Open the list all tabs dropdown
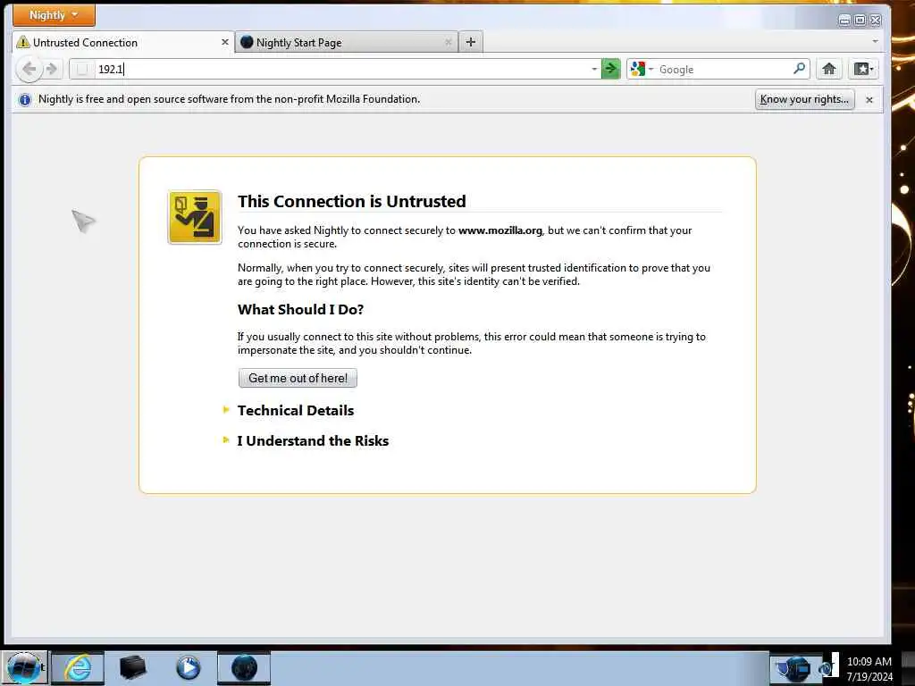 click(875, 41)
